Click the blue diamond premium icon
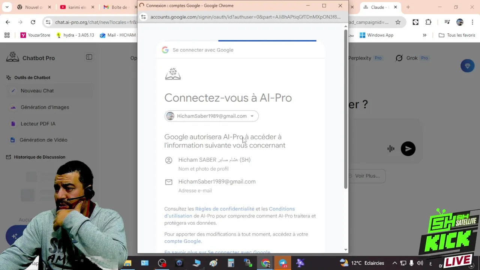This screenshot has width=480, height=270. (467, 66)
